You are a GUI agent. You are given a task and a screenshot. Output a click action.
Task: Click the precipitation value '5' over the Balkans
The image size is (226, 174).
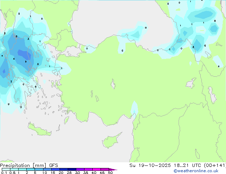coord(16,36)
